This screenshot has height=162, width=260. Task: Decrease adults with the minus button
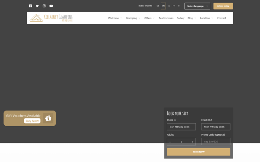(170, 142)
